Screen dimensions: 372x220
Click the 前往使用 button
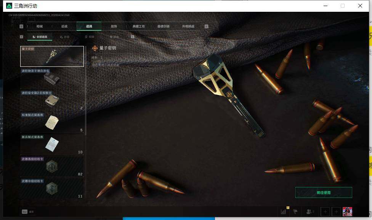point(324,193)
